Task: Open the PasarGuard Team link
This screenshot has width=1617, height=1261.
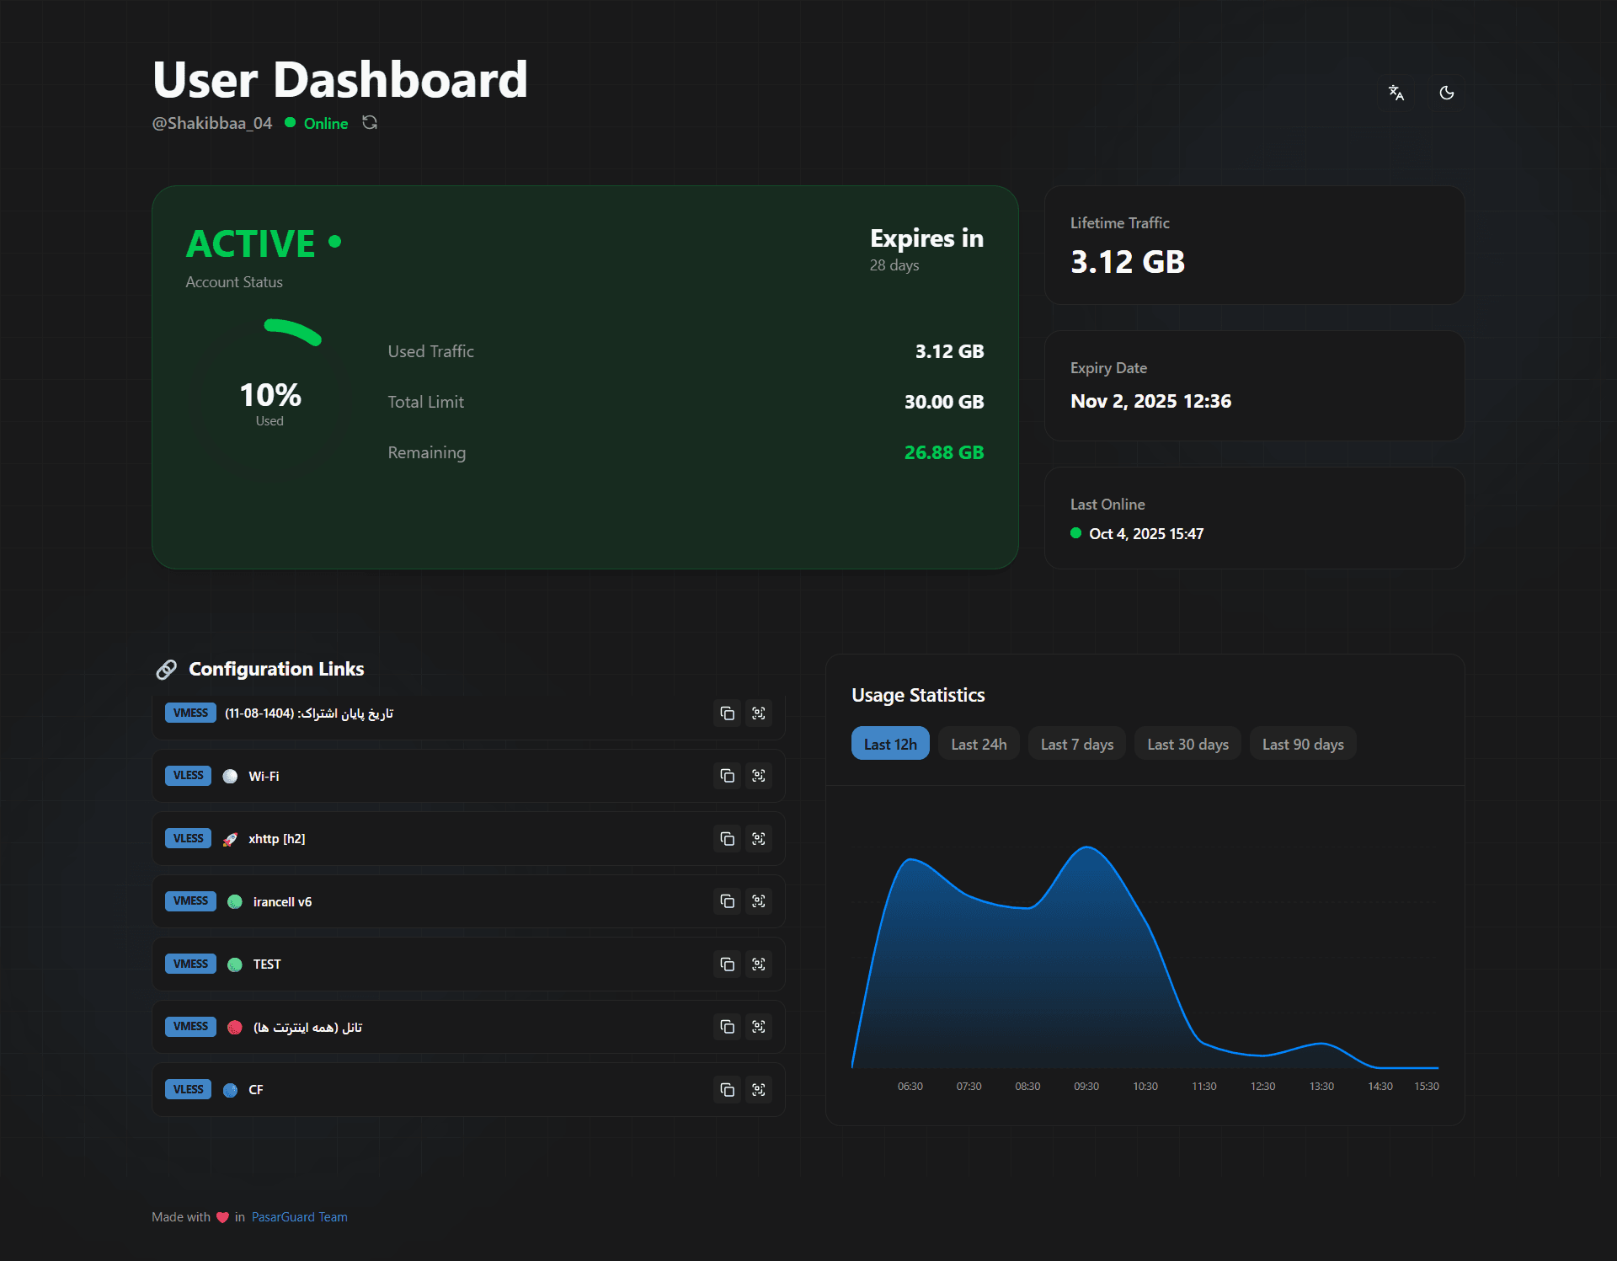Action: 299,1217
